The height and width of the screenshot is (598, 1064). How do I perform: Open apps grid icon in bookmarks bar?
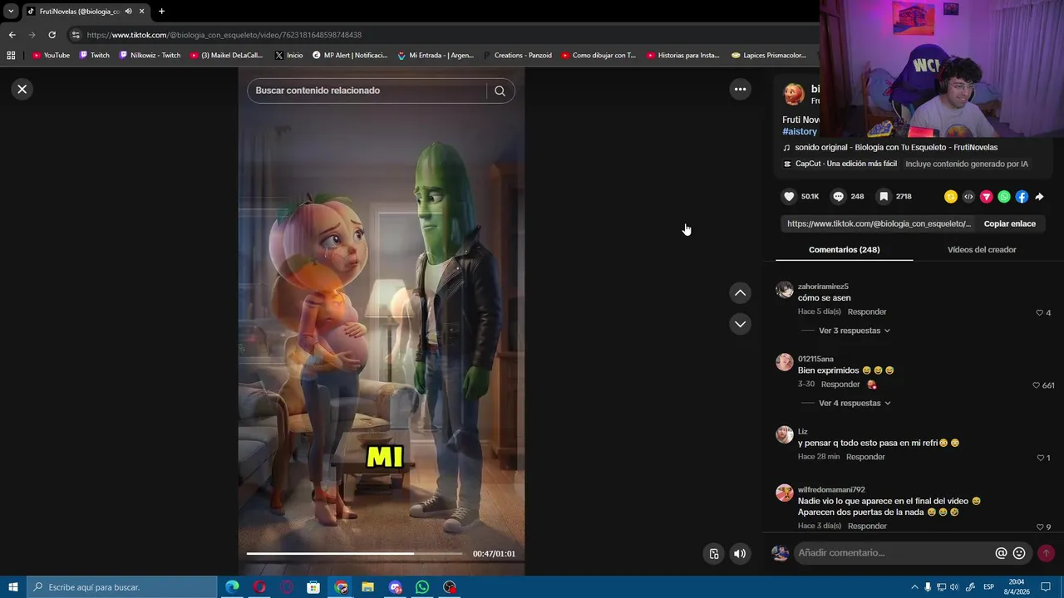[11, 56]
